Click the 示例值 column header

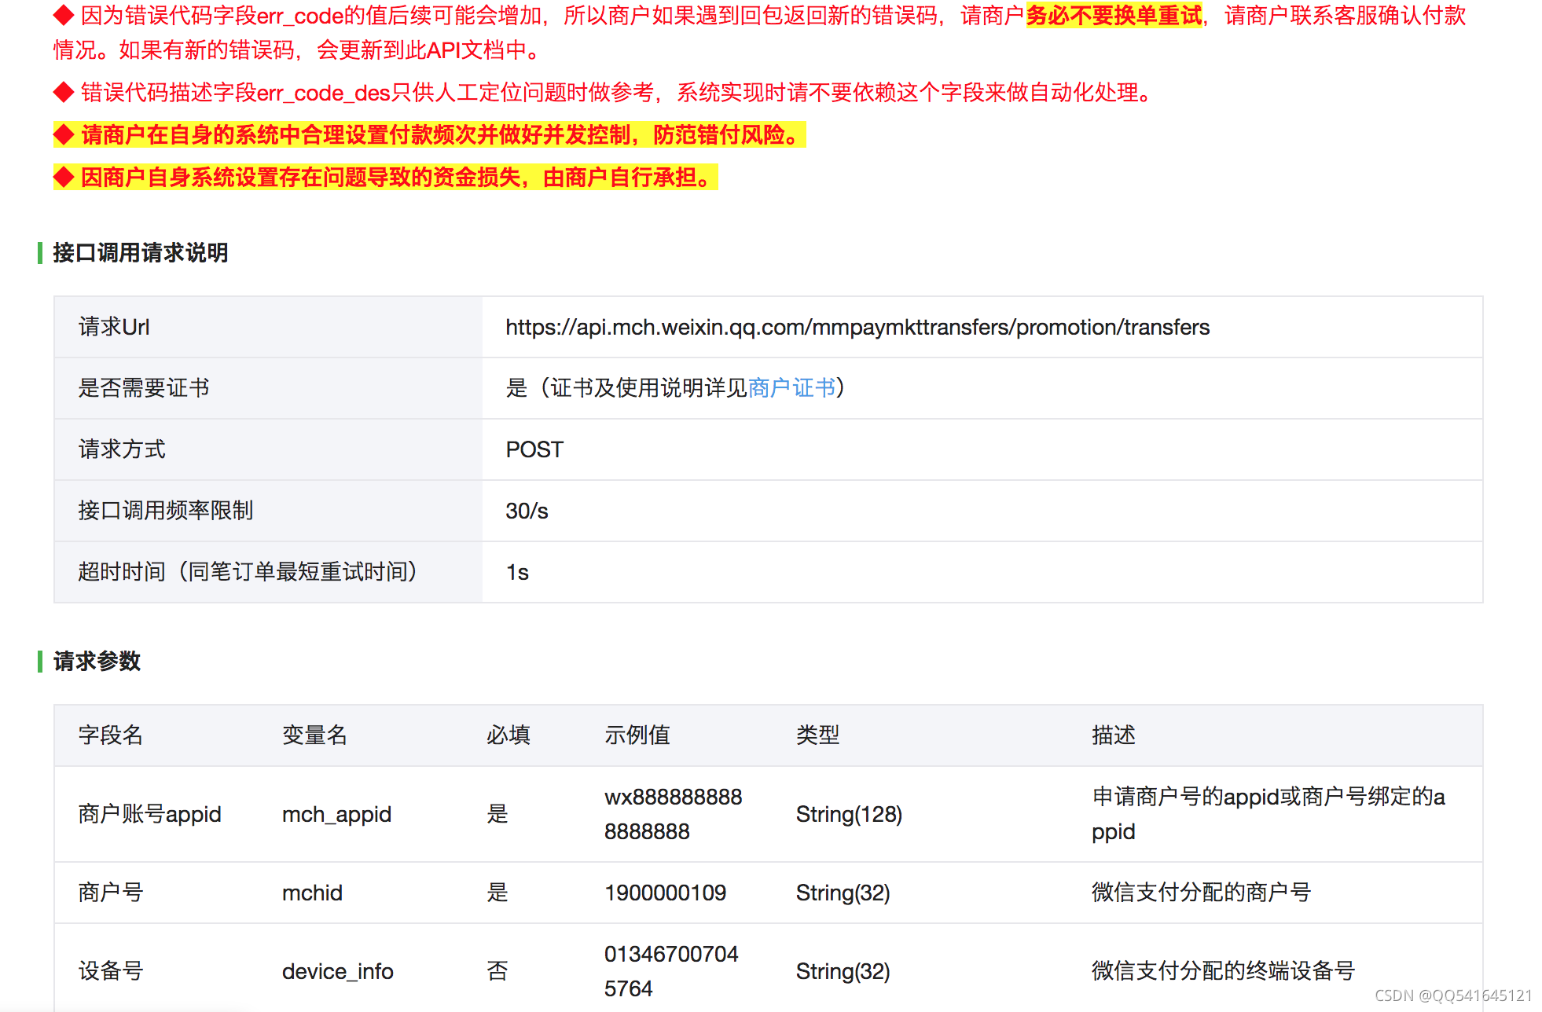637,735
